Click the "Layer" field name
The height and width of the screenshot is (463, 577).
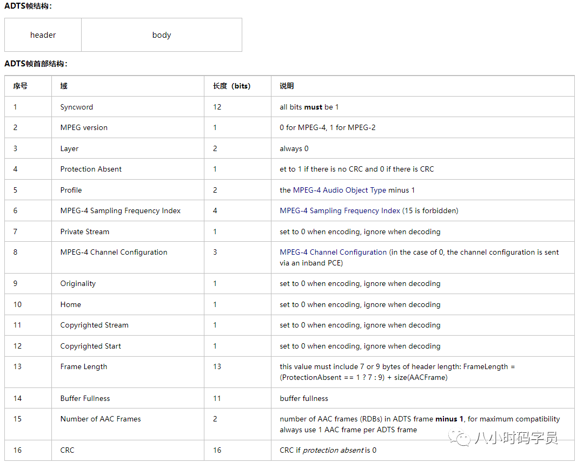click(x=69, y=148)
